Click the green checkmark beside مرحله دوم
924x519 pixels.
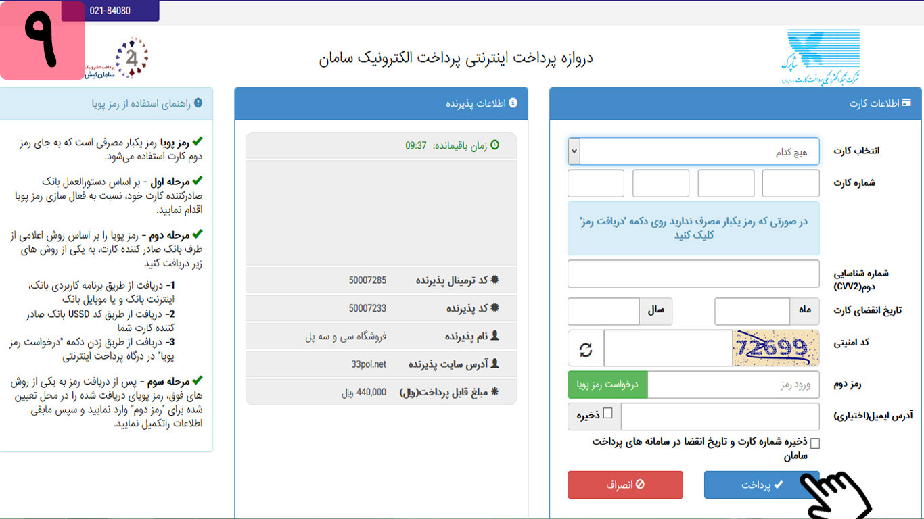click(198, 234)
